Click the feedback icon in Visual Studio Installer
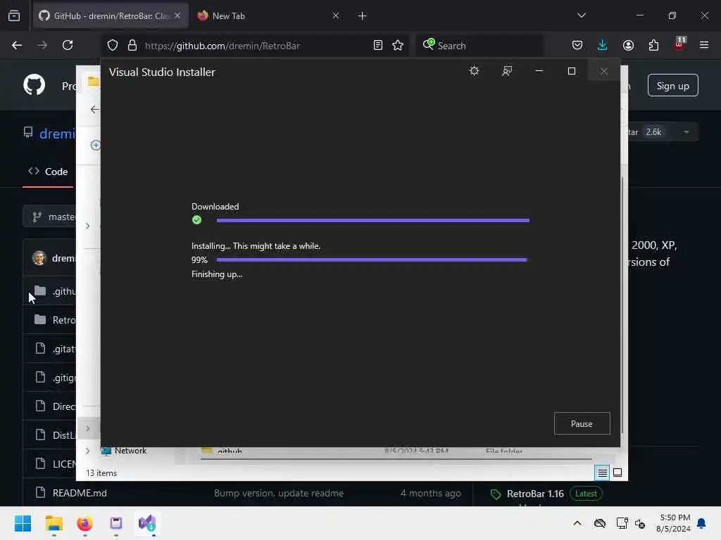This screenshot has width=721, height=540. coord(507,71)
